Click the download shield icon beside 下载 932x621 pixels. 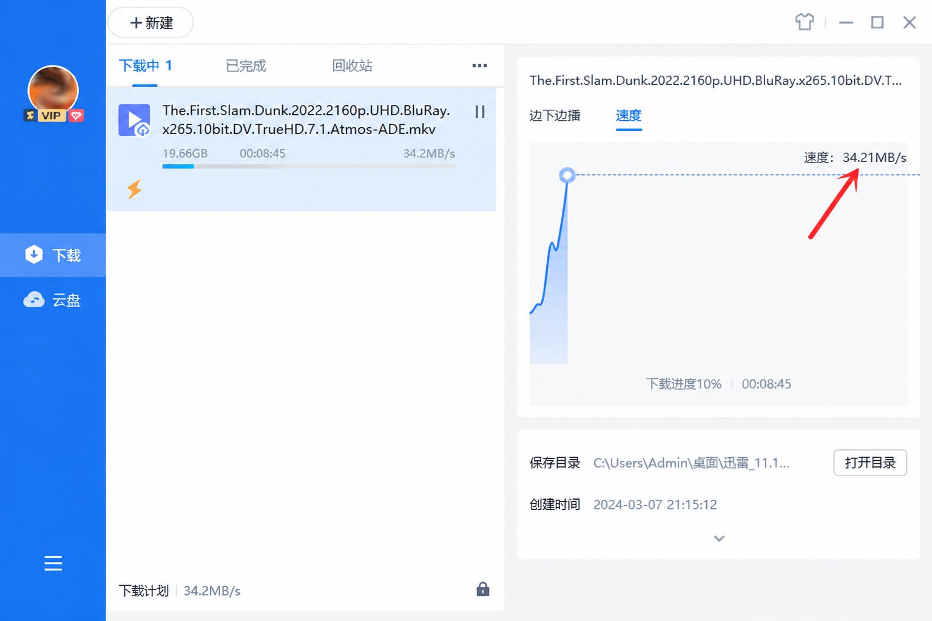coord(34,255)
